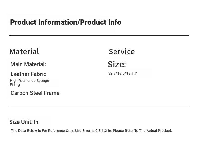Click the 0.8-1.2 In error range text

click(103, 131)
